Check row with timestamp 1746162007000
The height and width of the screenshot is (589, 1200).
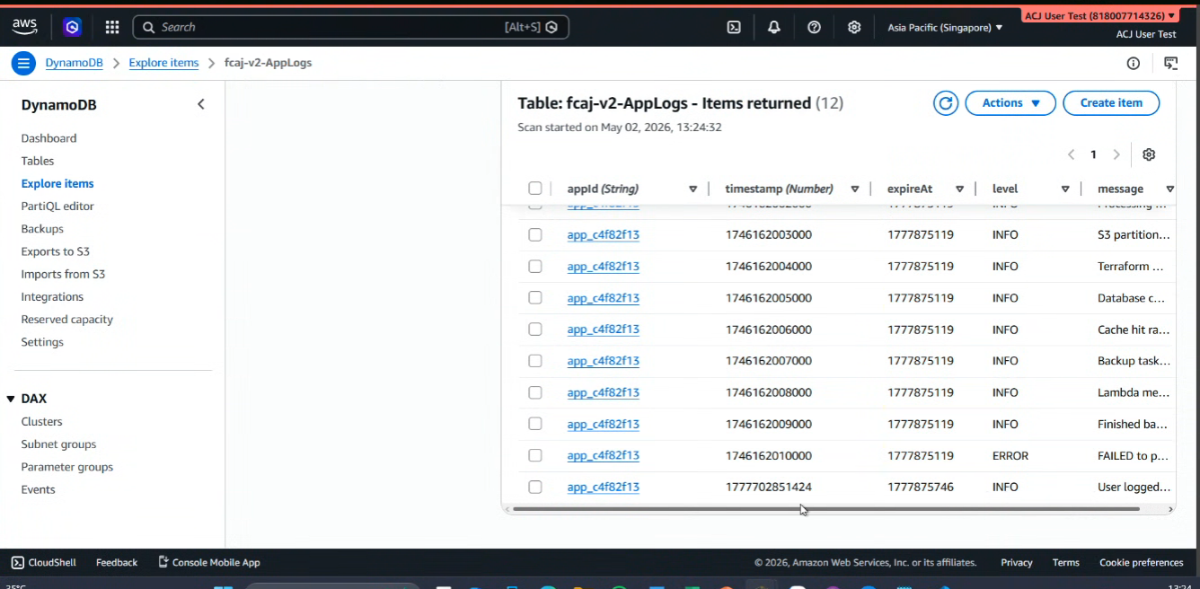[535, 361]
